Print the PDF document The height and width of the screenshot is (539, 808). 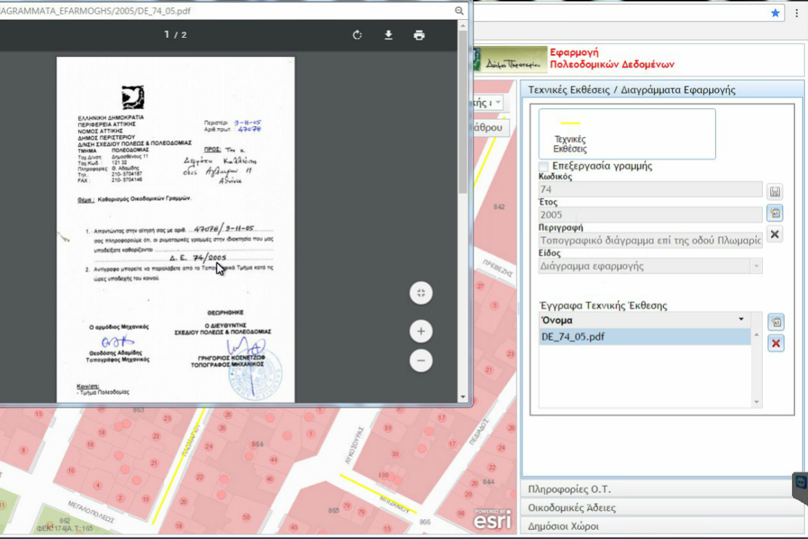click(x=419, y=36)
